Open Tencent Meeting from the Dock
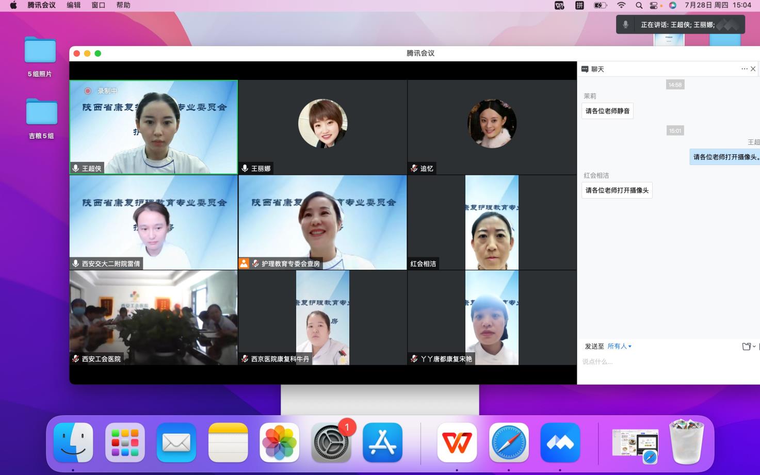 (x=560, y=443)
